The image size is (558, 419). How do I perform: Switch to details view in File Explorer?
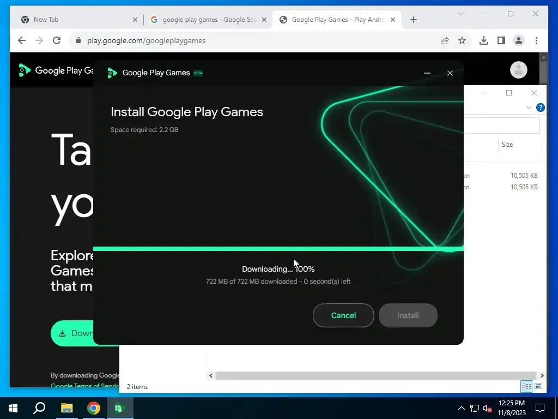526,386
